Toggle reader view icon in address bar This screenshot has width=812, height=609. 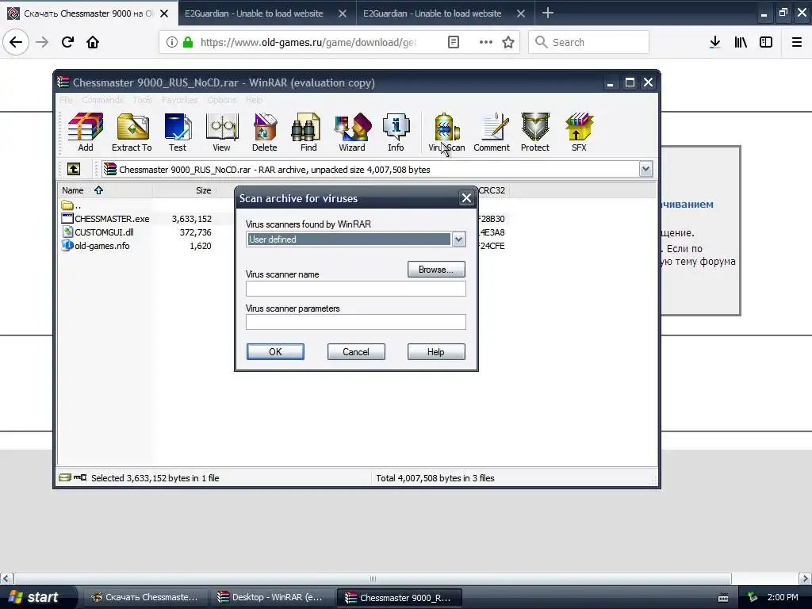point(453,42)
